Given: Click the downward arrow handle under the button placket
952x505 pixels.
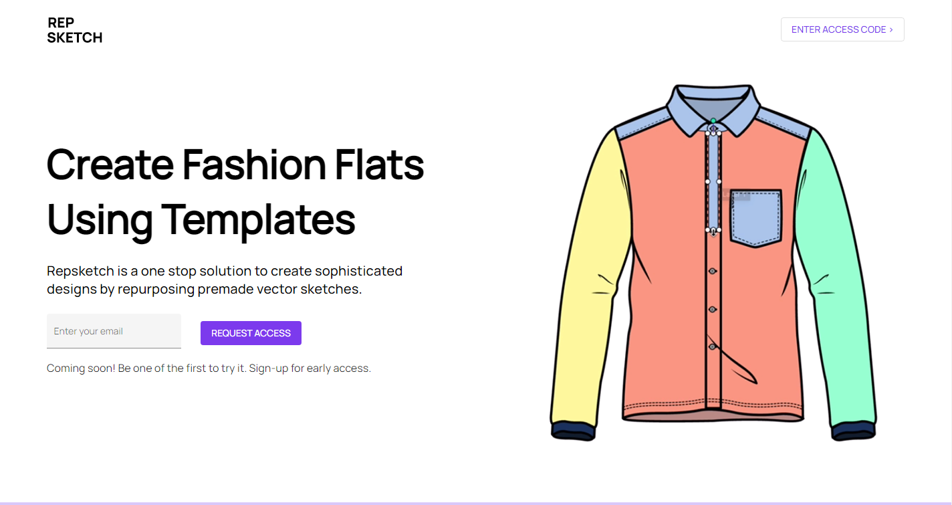Looking at the screenshot, I should tap(713, 232).
